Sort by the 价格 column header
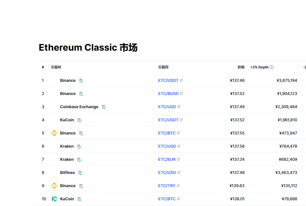Viewport: 306px width, 206px height. click(241, 67)
